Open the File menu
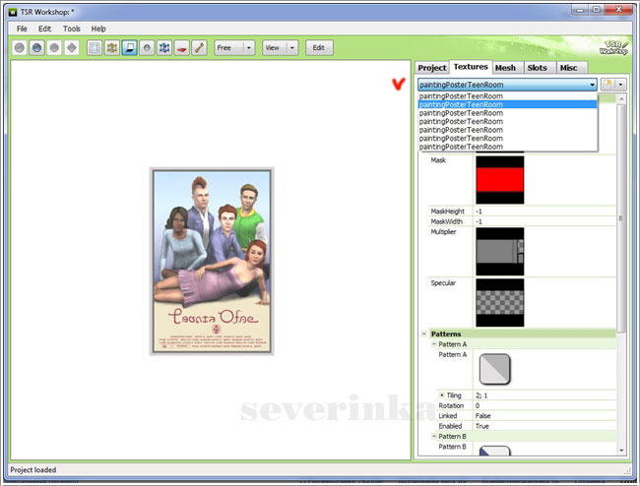Screen dimensions: 640x486 [x=22, y=29]
